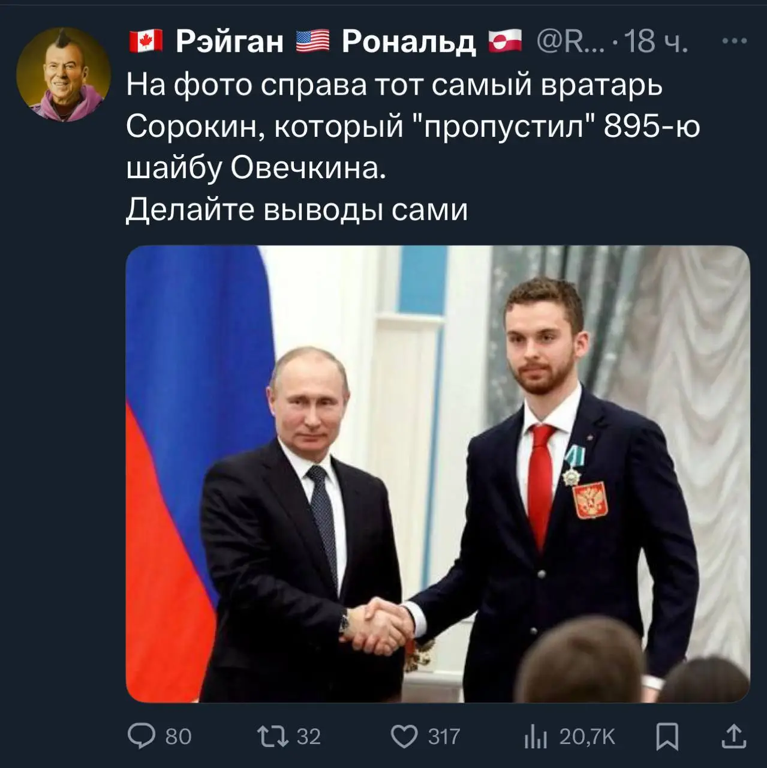Click the display name "Рэйган"

(x=229, y=42)
